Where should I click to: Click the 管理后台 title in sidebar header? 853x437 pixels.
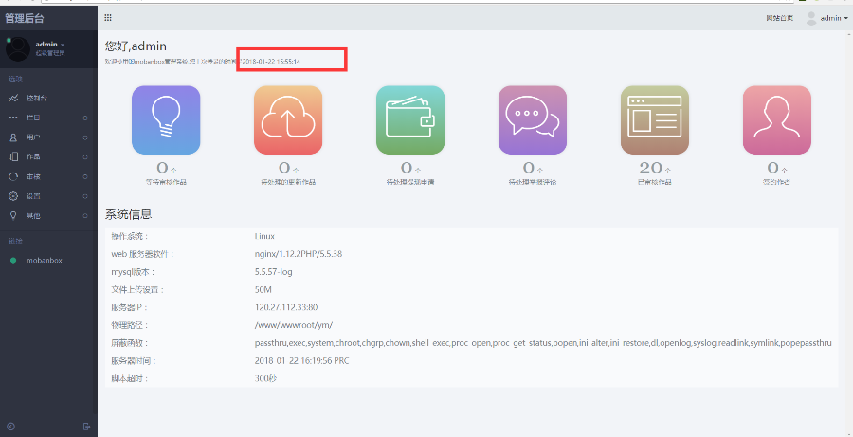click(x=25, y=19)
